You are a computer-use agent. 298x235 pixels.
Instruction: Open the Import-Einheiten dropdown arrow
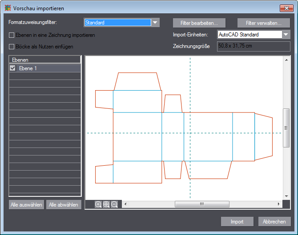[x=286, y=35]
